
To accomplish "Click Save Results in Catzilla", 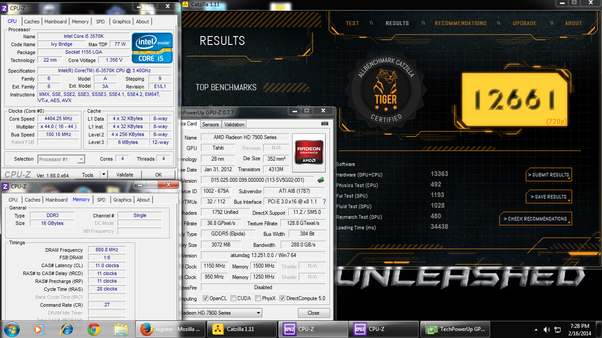I will [549, 197].
